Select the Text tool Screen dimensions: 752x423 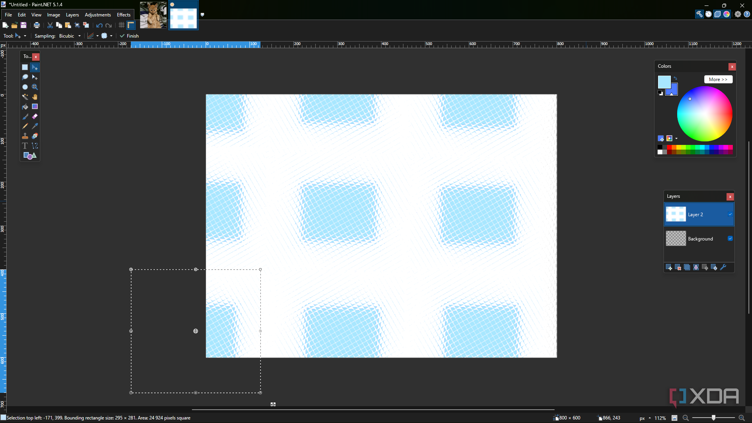click(25, 146)
